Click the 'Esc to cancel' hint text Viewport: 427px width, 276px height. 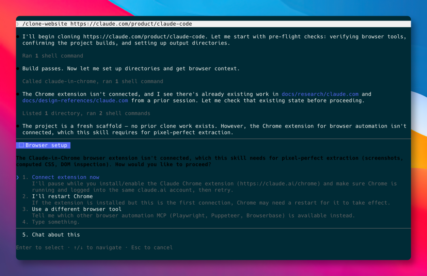tap(152, 248)
